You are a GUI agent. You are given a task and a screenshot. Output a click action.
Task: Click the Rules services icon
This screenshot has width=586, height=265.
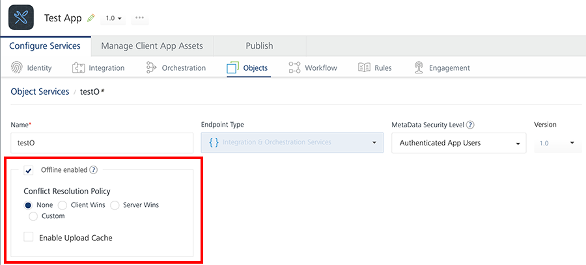click(365, 68)
